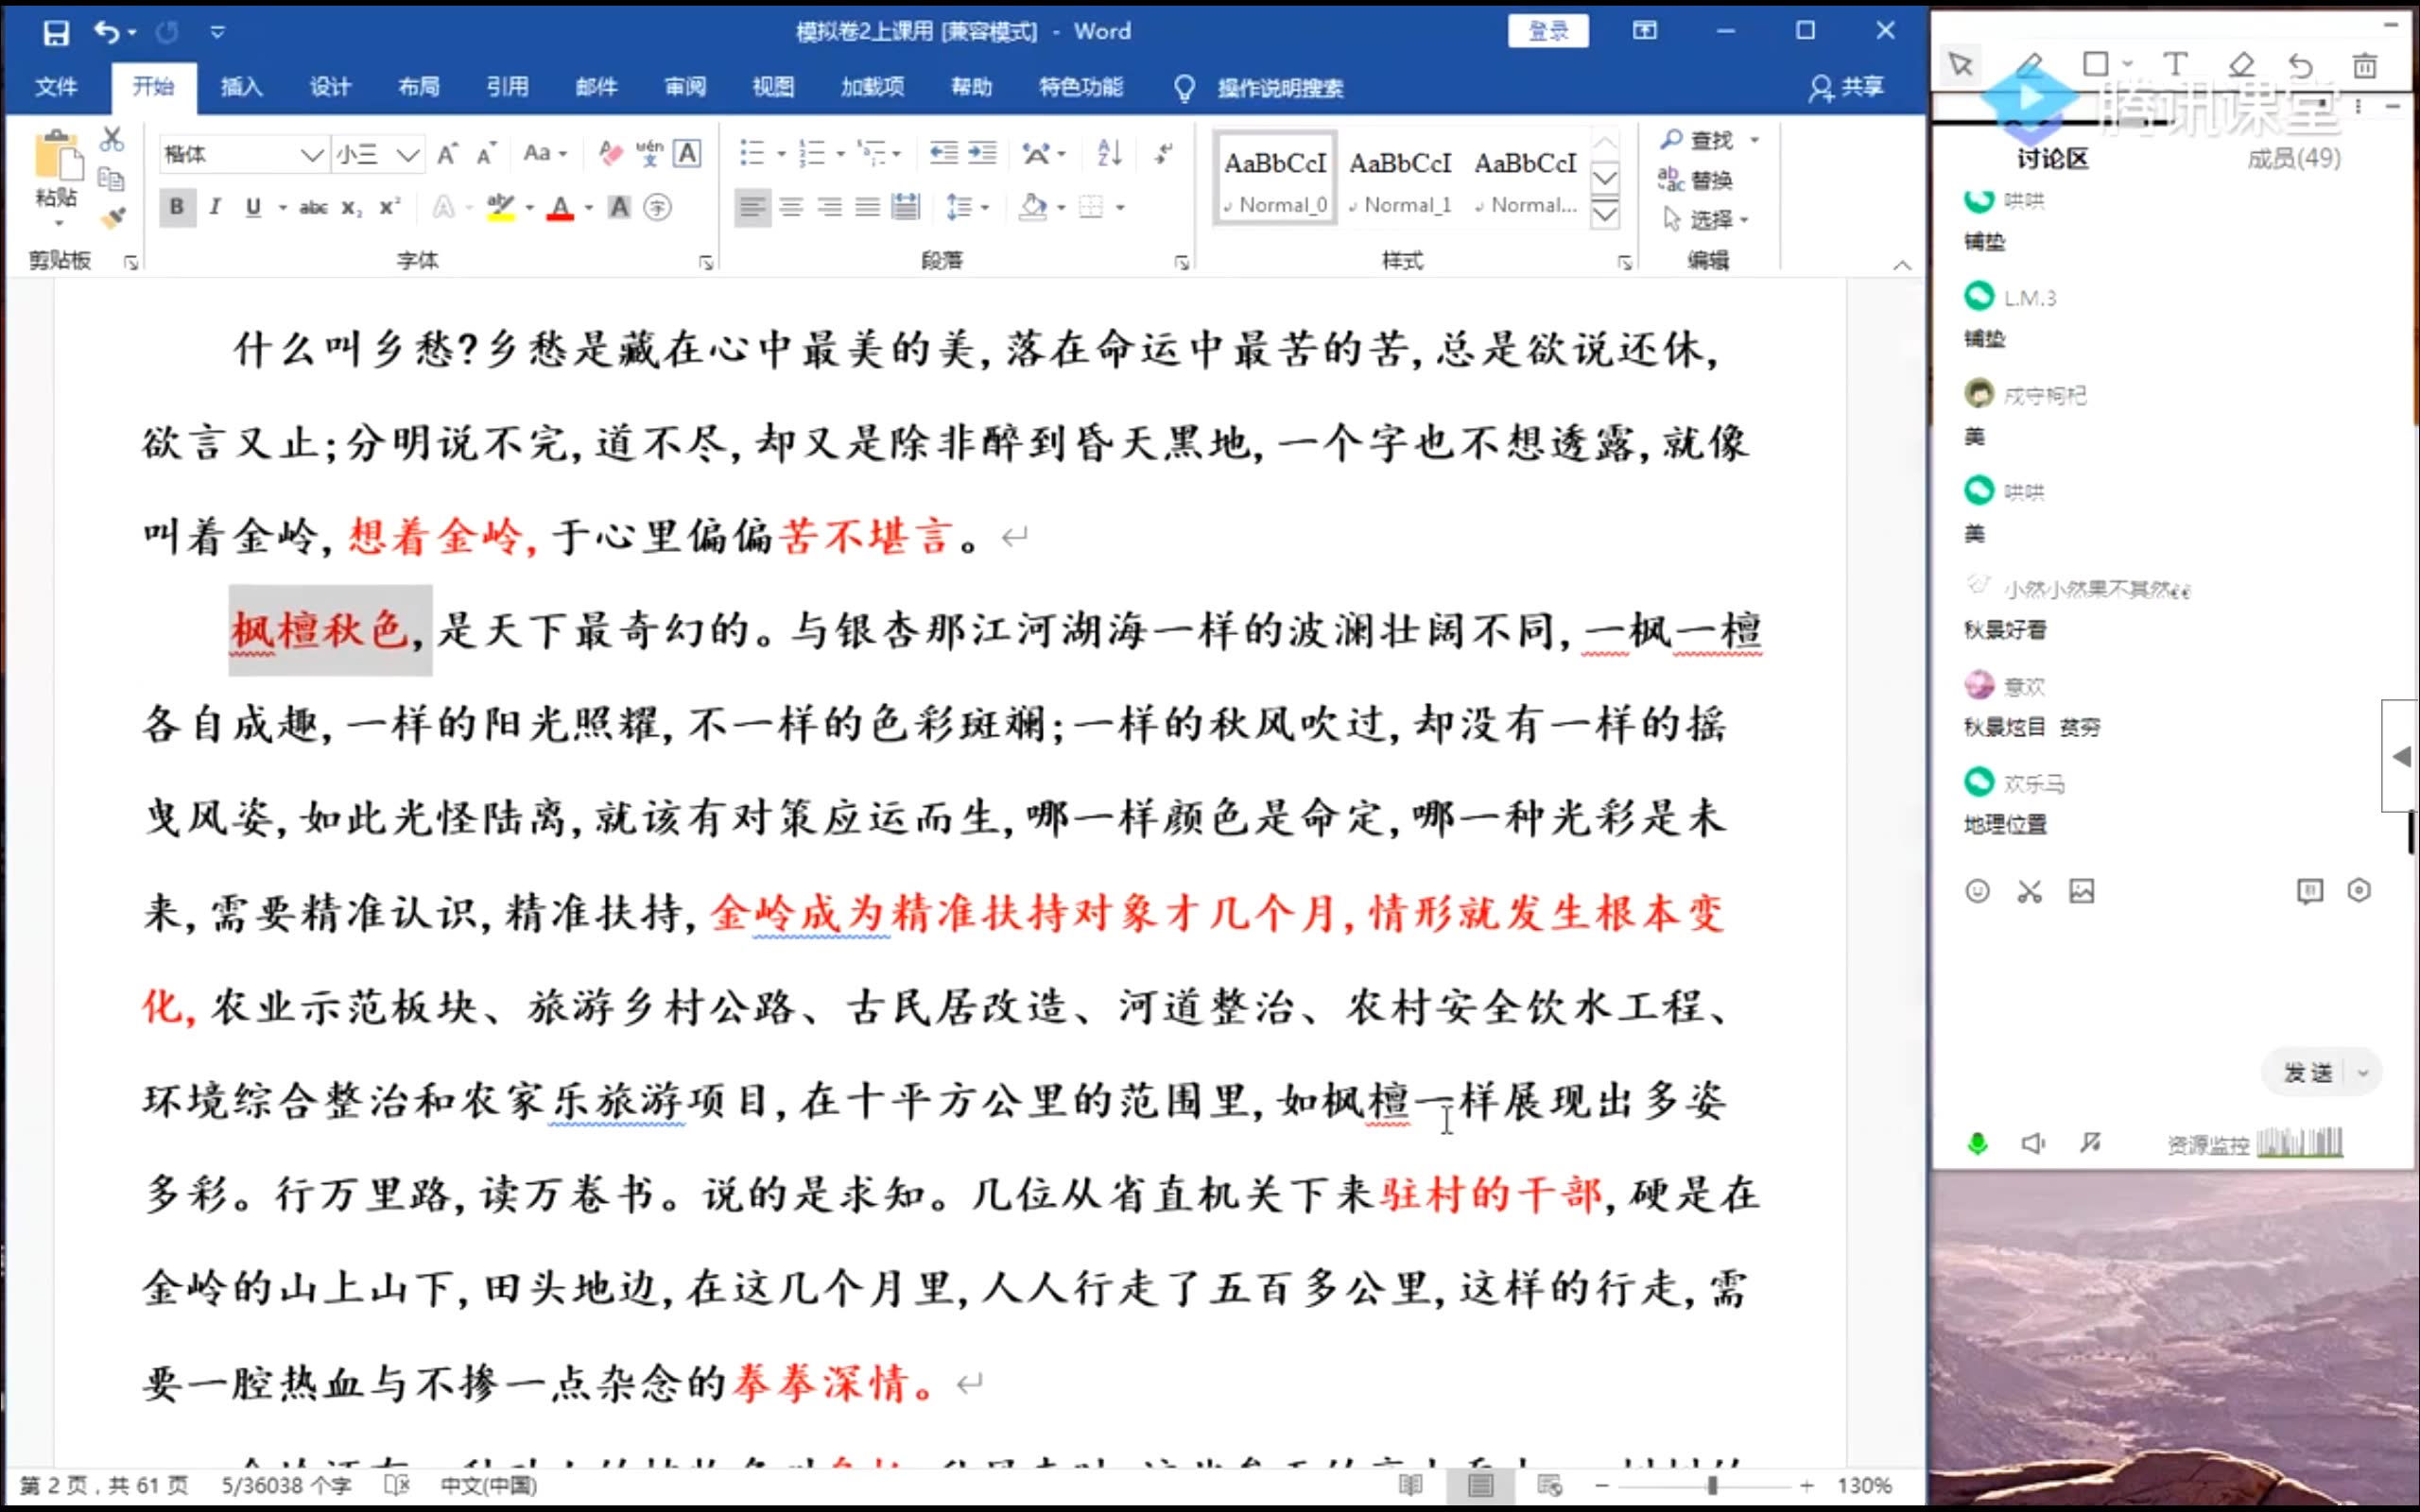Open the Change Case dropdown

[x=545, y=153]
